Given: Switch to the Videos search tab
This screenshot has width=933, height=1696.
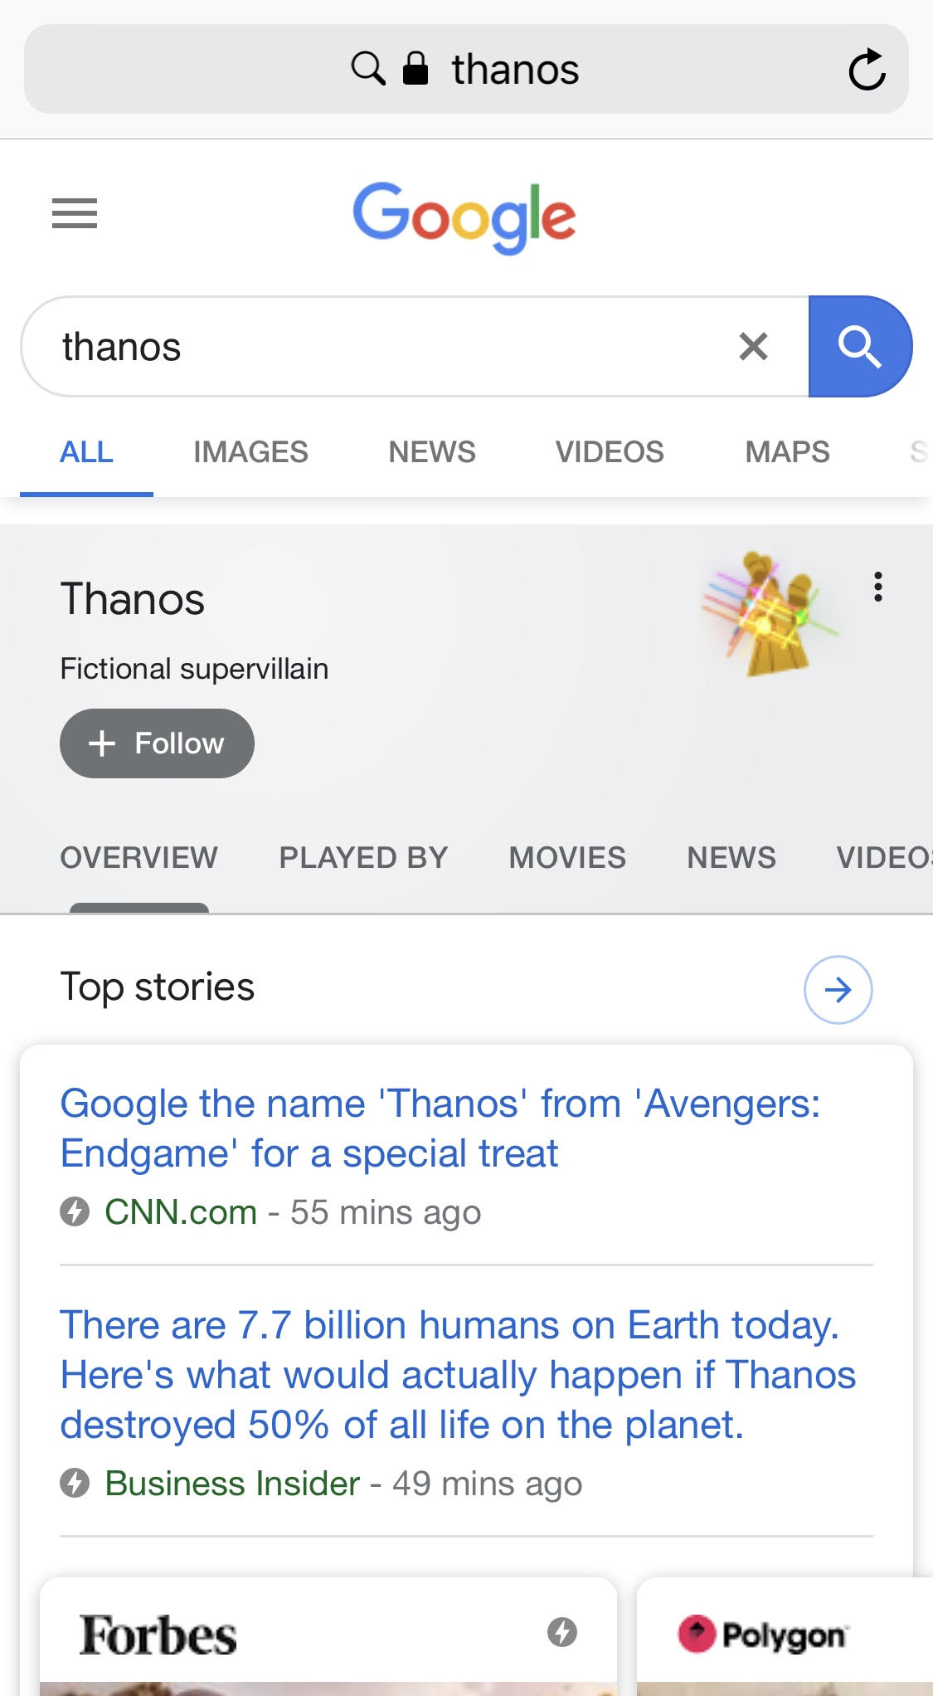Looking at the screenshot, I should pyautogui.click(x=610, y=452).
